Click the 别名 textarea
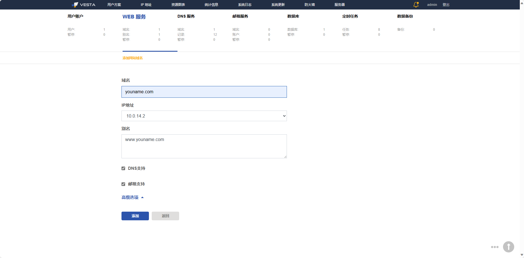524x258 pixels. click(204, 146)
